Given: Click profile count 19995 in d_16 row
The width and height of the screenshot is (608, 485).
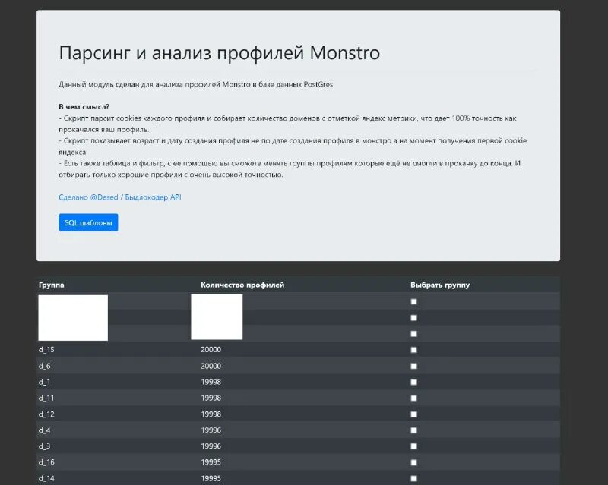Looking at the screenshot, I should (x=211, y=462).
